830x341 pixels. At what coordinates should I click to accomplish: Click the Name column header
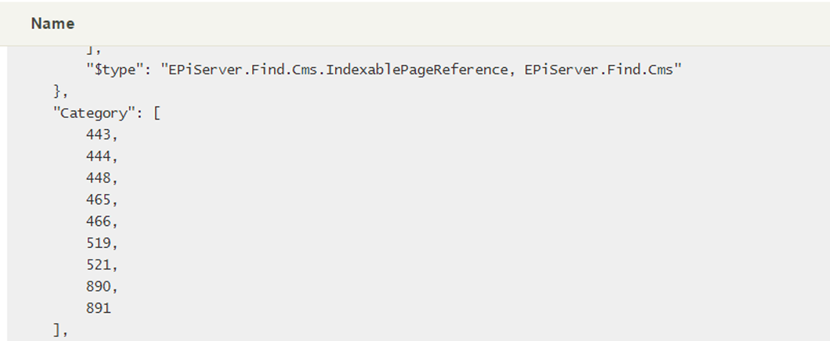[x=52, y=23]
